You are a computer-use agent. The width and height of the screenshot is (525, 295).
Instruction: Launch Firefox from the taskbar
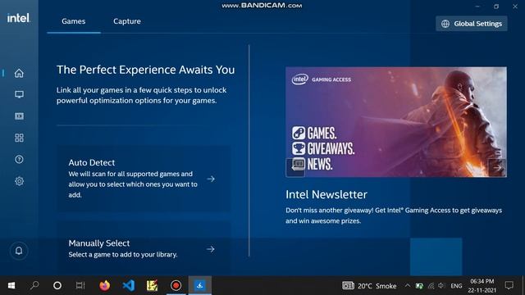click(x=104, y=286)
